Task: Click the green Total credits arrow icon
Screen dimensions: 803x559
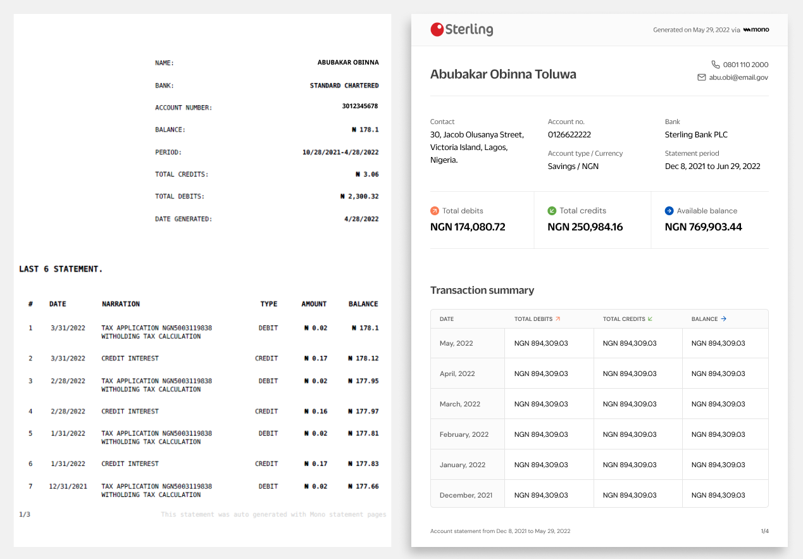Action: (552, 211)
